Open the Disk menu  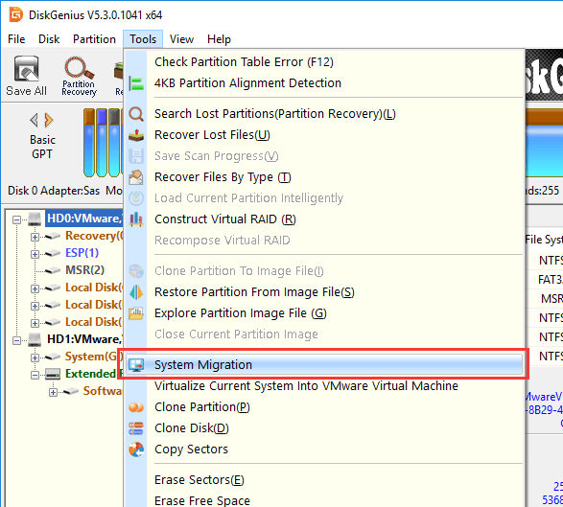[x=49, y=39]
